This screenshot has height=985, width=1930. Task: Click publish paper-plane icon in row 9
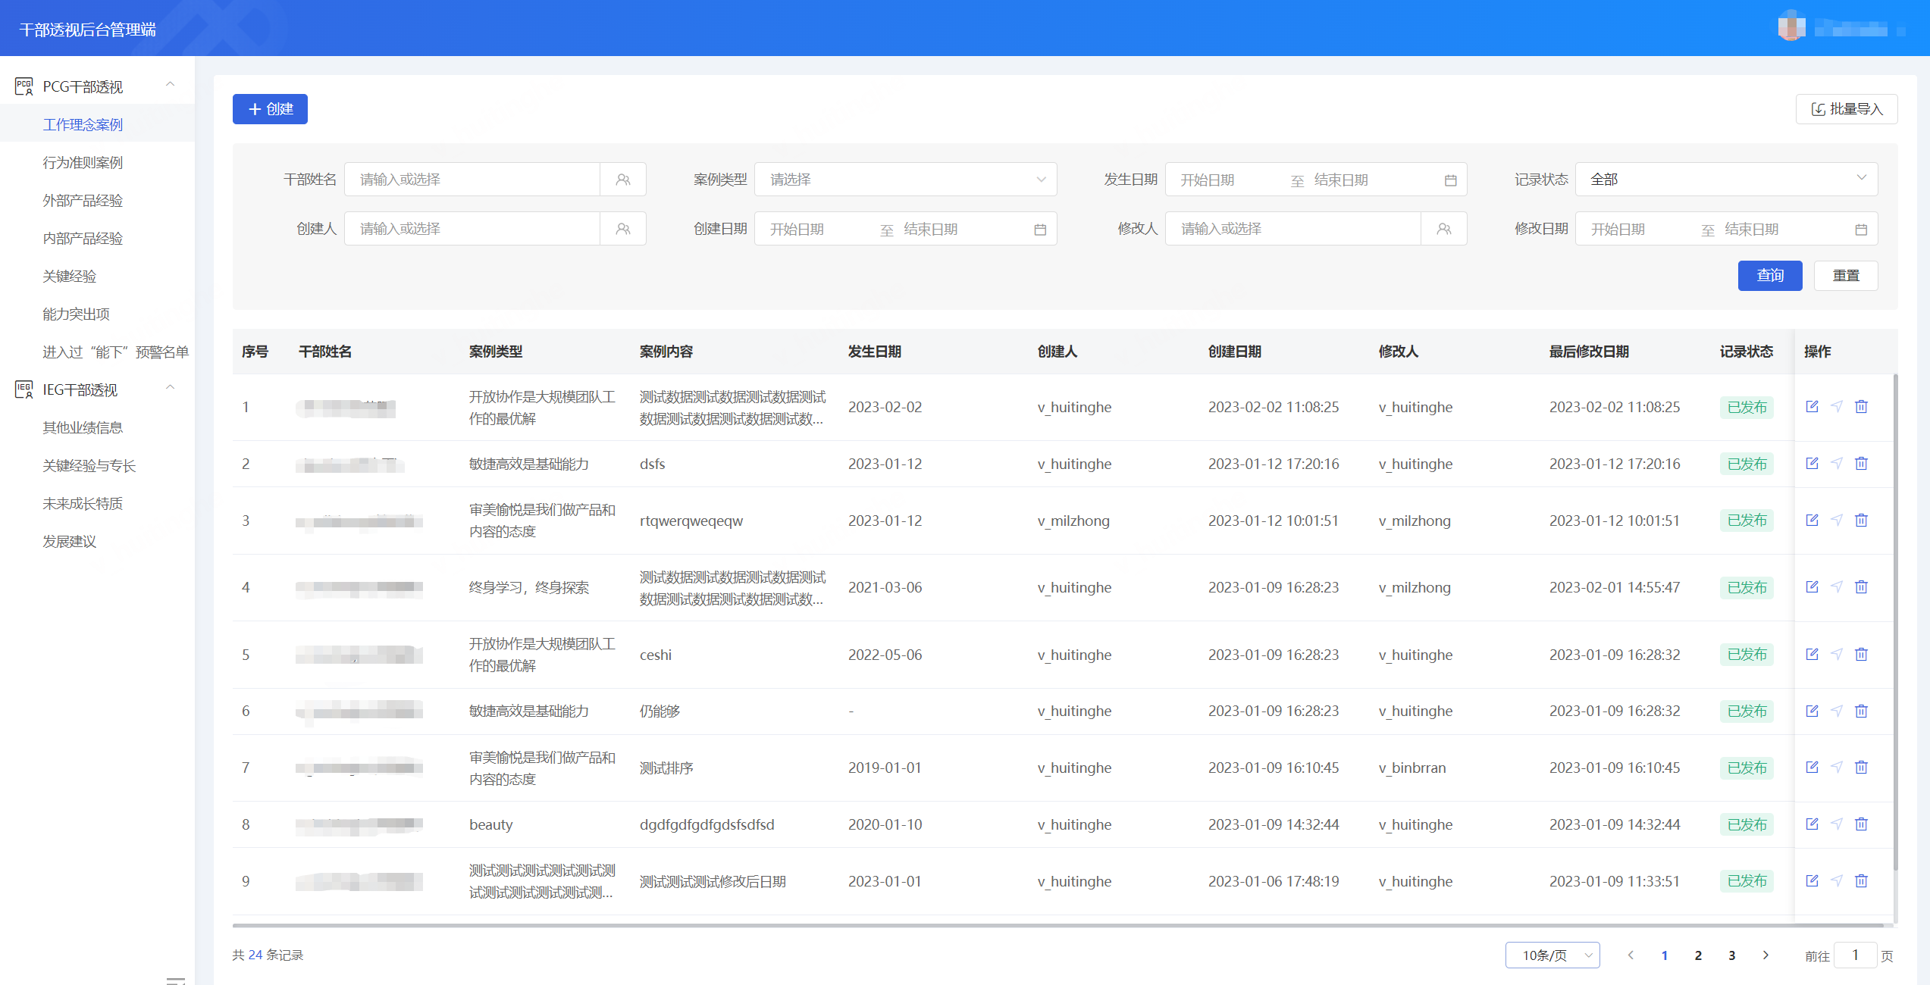coord(1837,881)
